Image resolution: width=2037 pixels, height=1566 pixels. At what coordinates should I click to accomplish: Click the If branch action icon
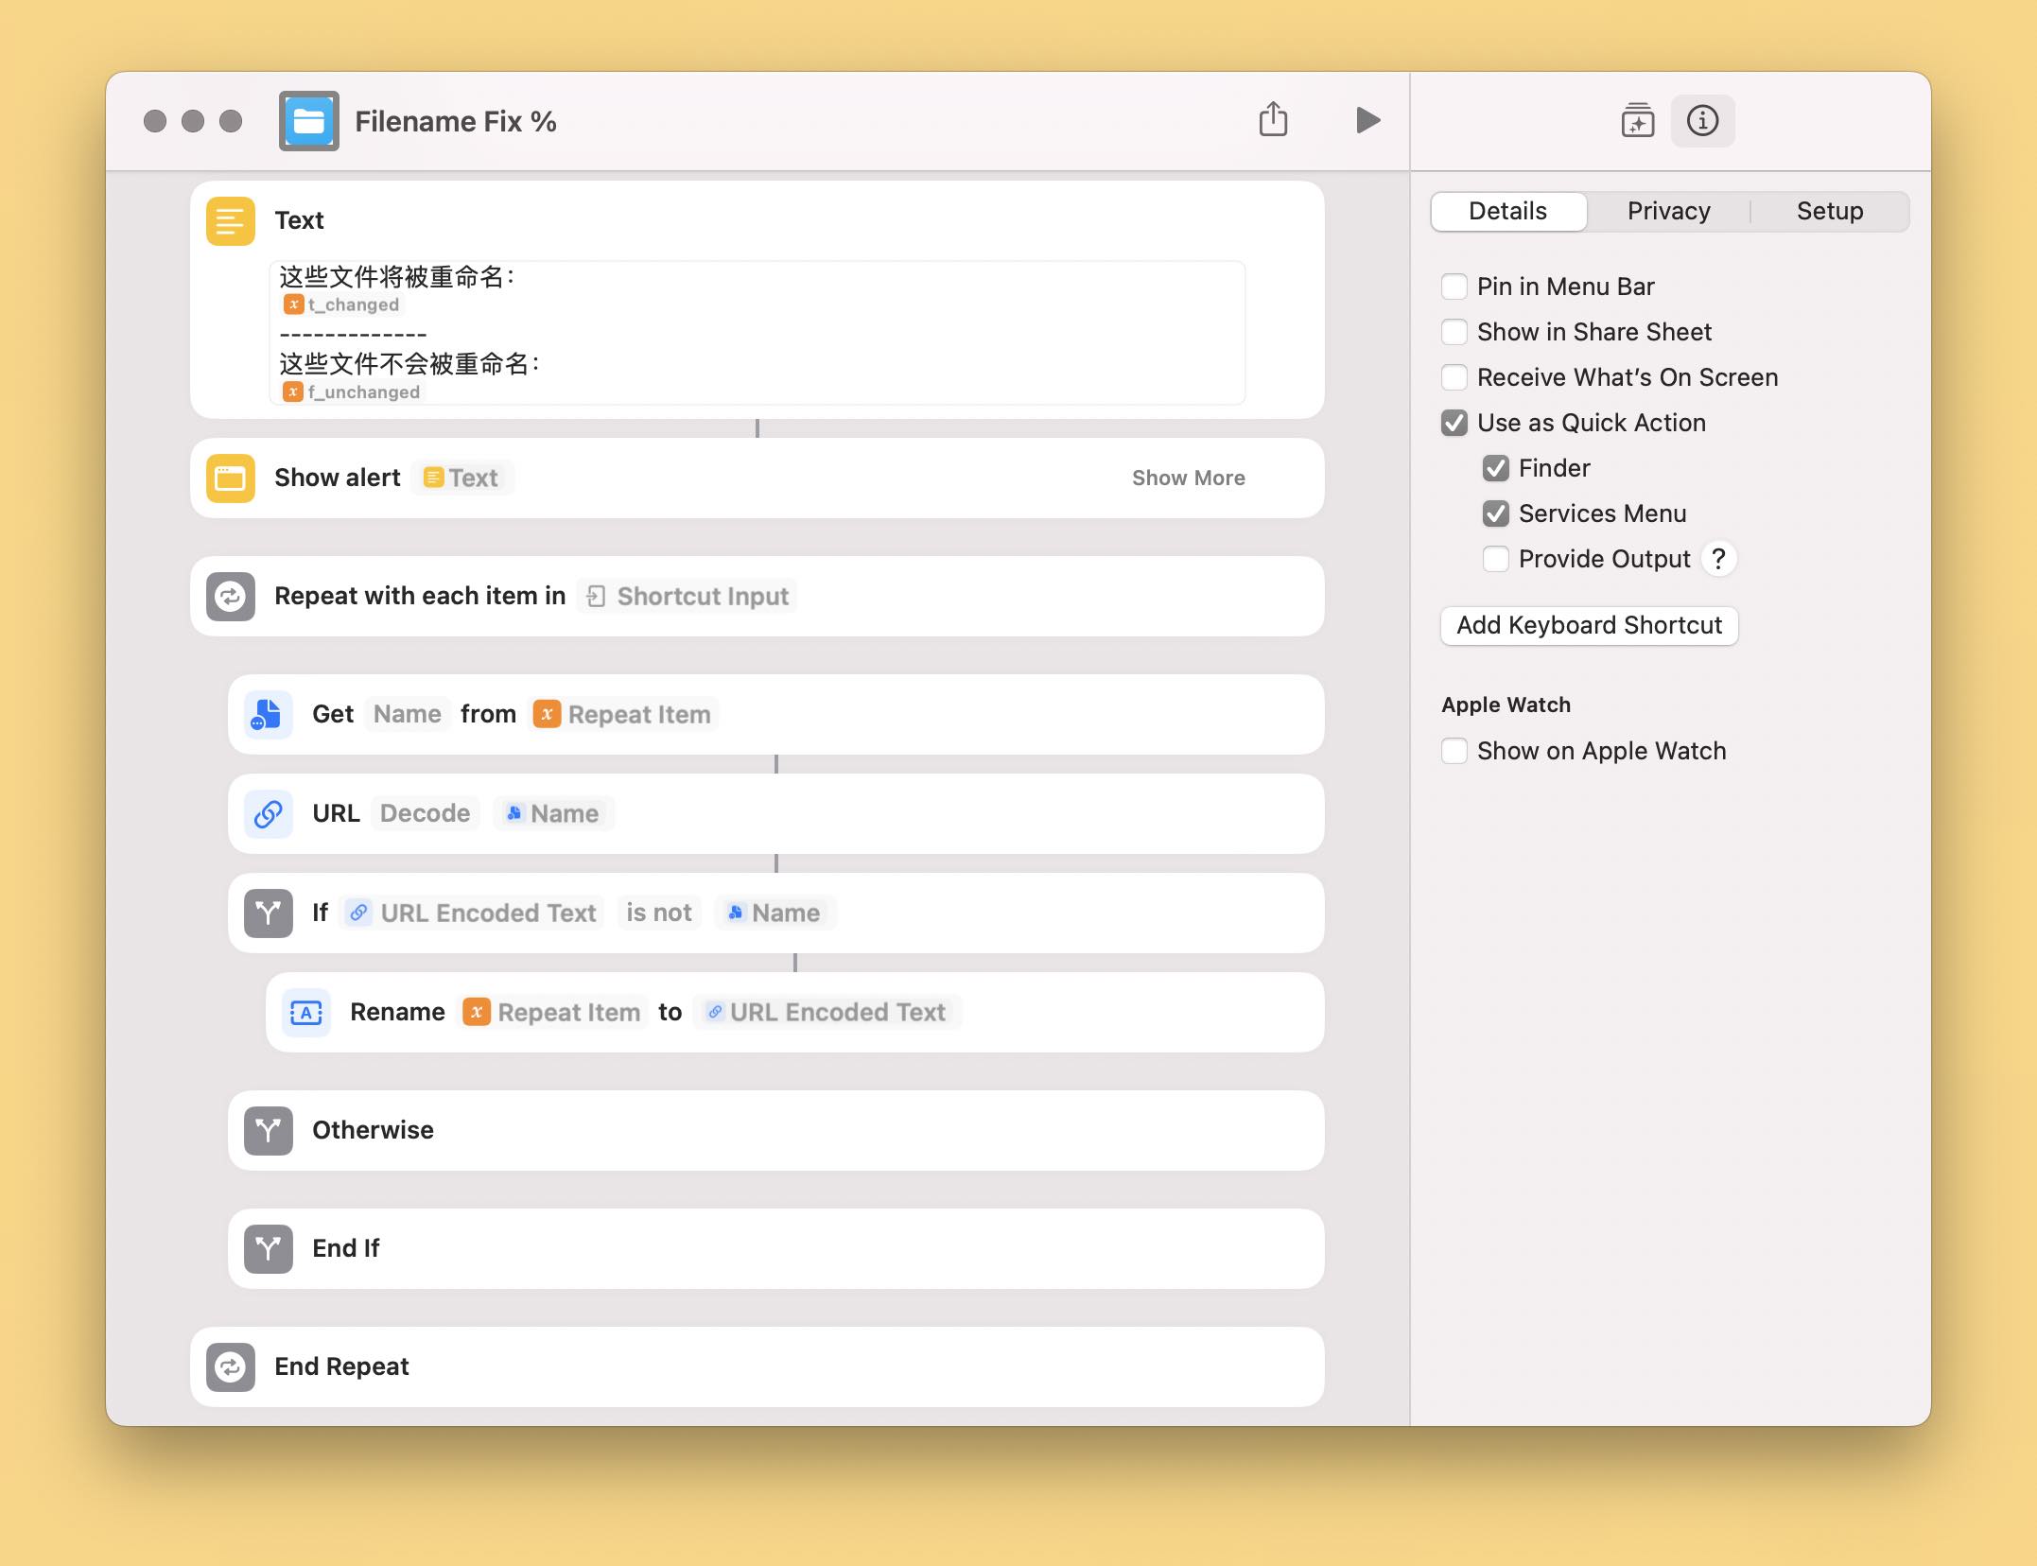click(269, 913)
